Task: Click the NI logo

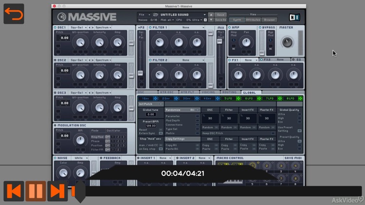Action: [294, 17]
